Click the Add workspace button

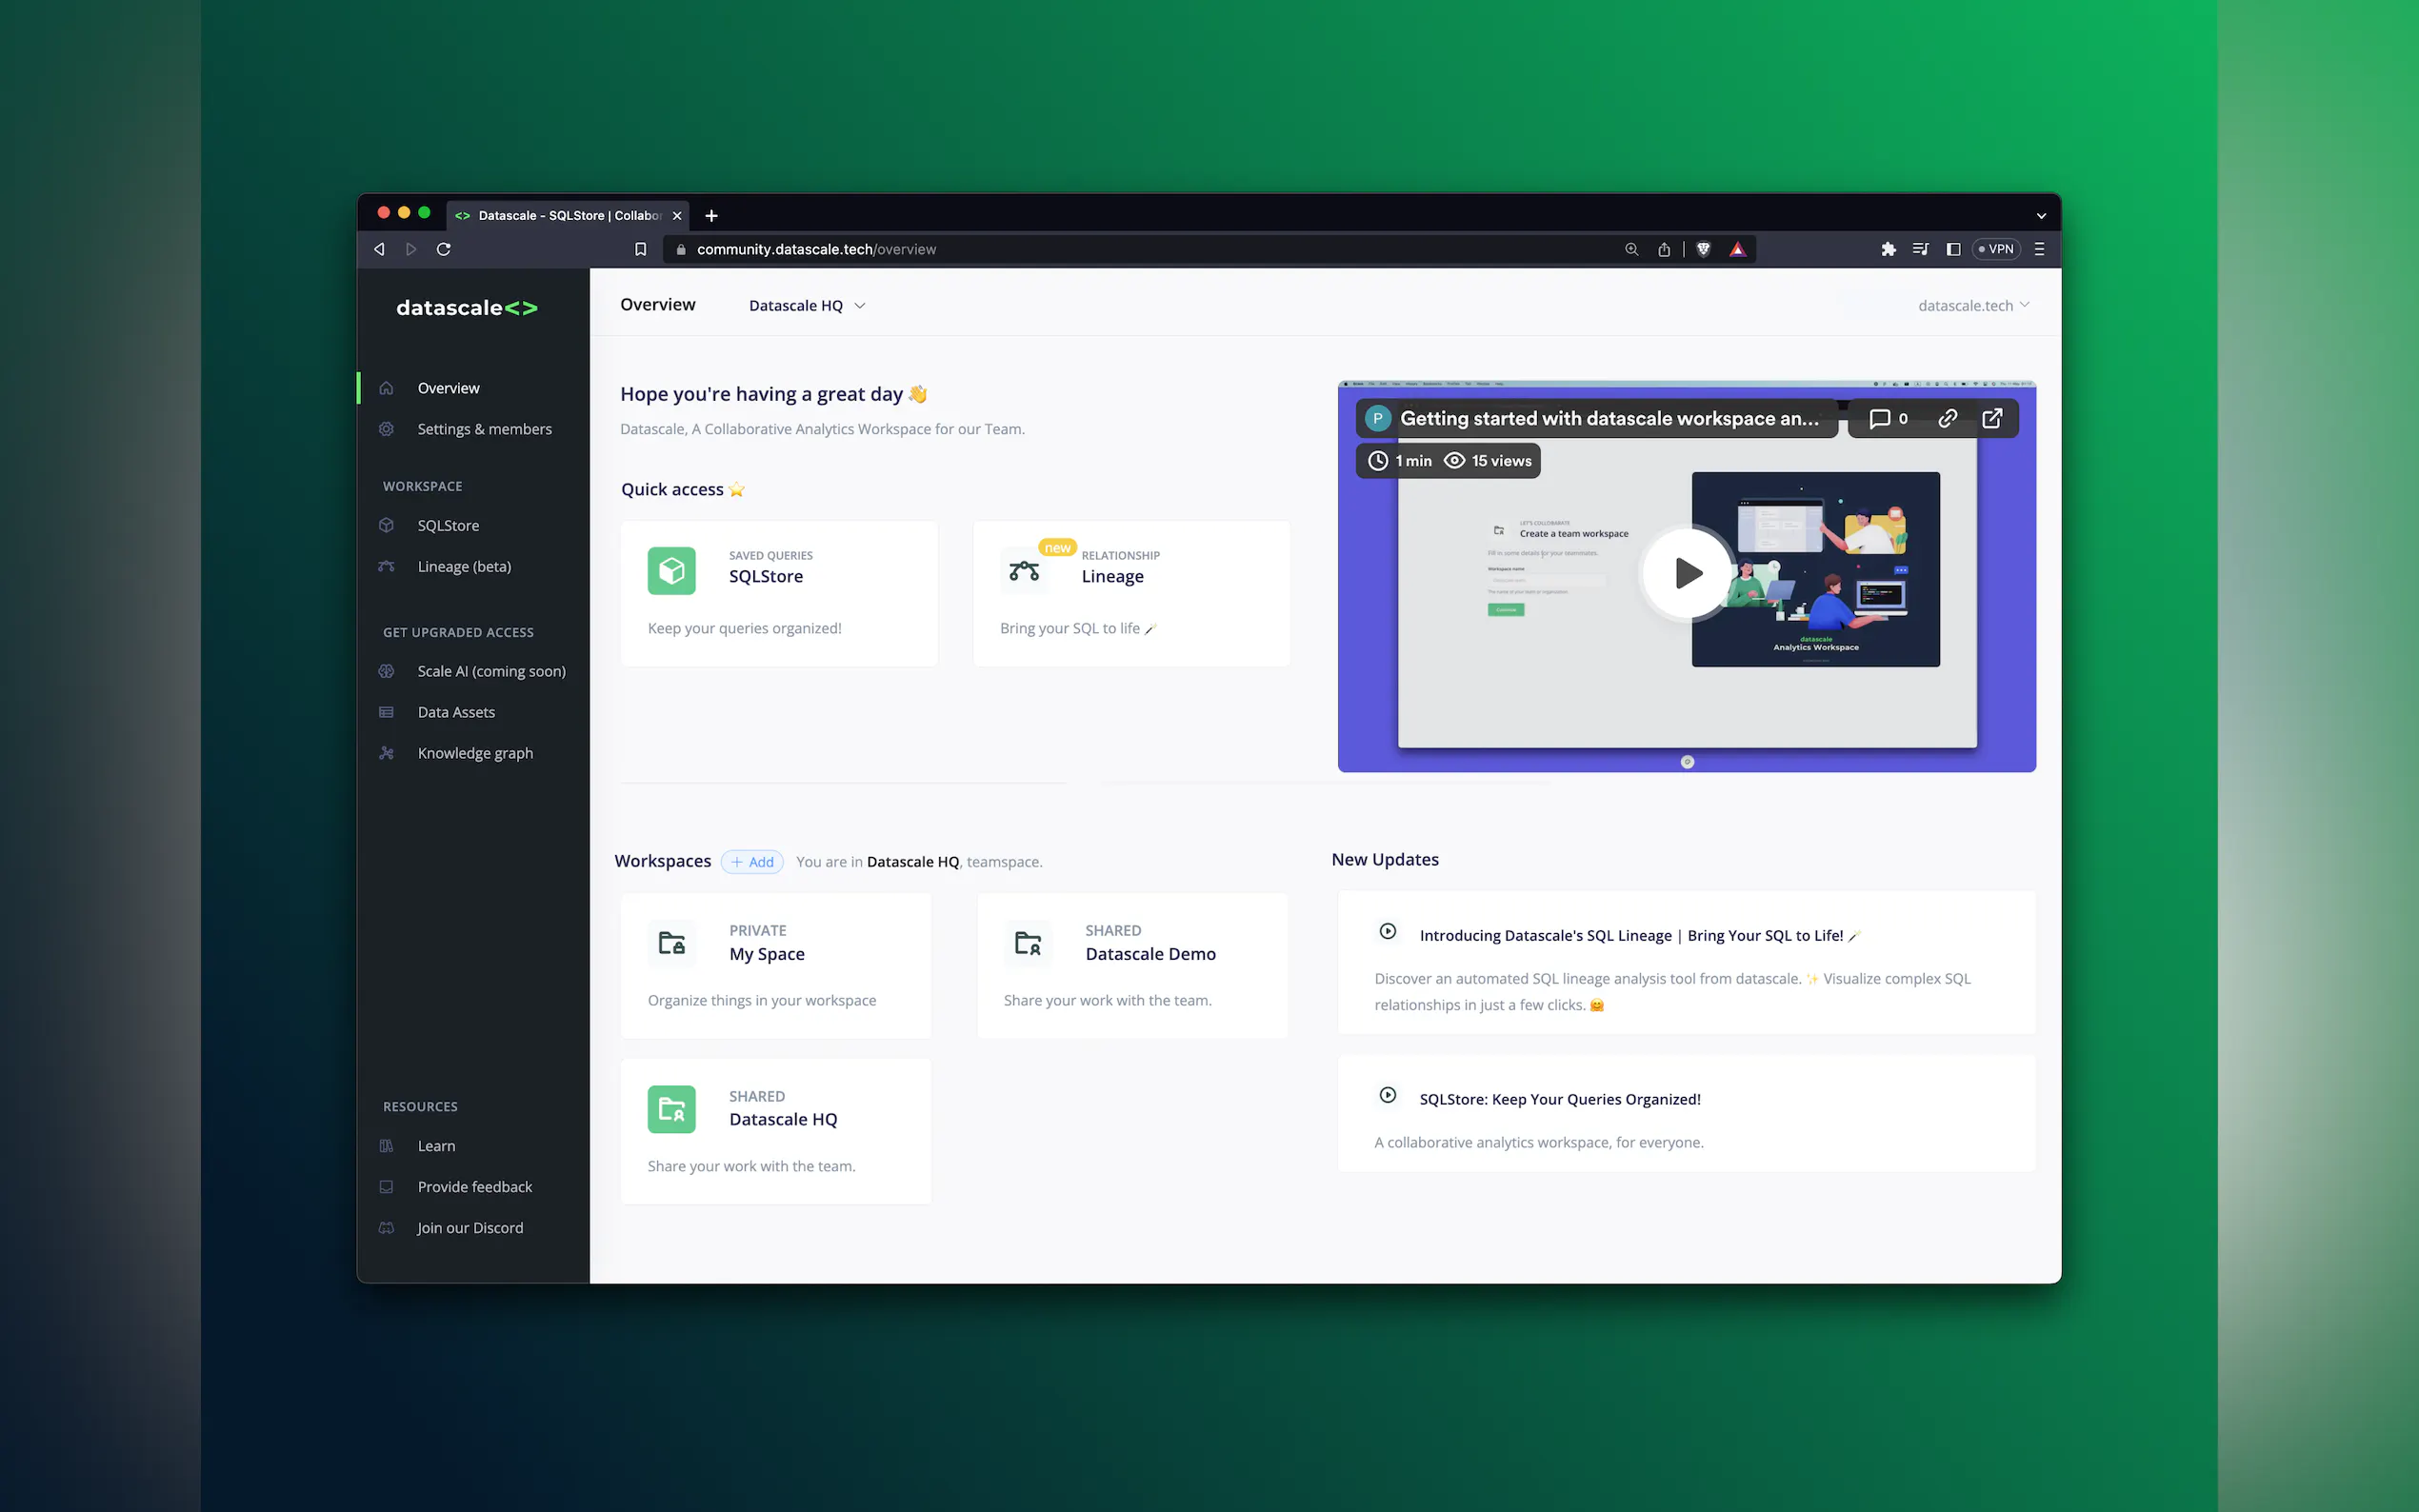(752, 862)
